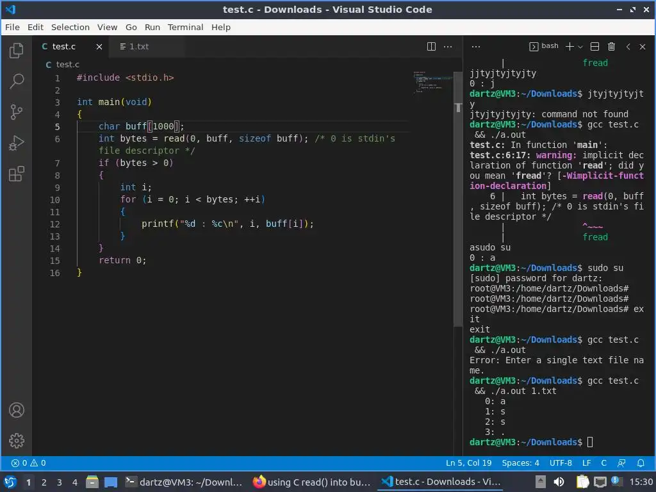Click the removable media tray icon
656x492 pixels.
point(541,482)
